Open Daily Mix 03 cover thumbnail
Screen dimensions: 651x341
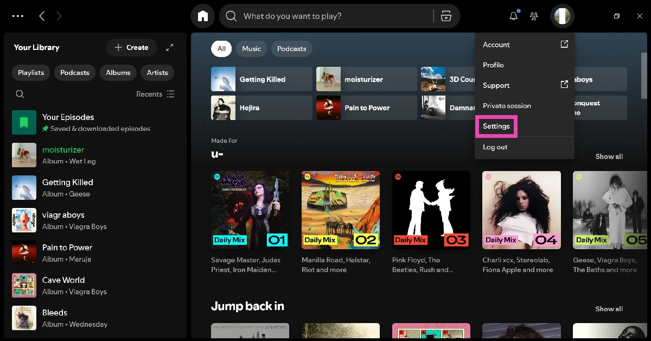[431, 210]
